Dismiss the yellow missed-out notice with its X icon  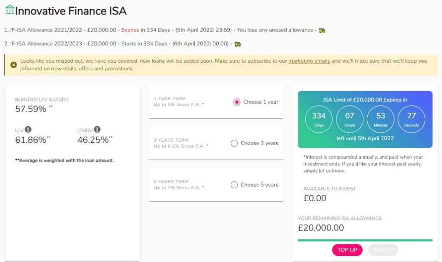click(x=13, y=65)
